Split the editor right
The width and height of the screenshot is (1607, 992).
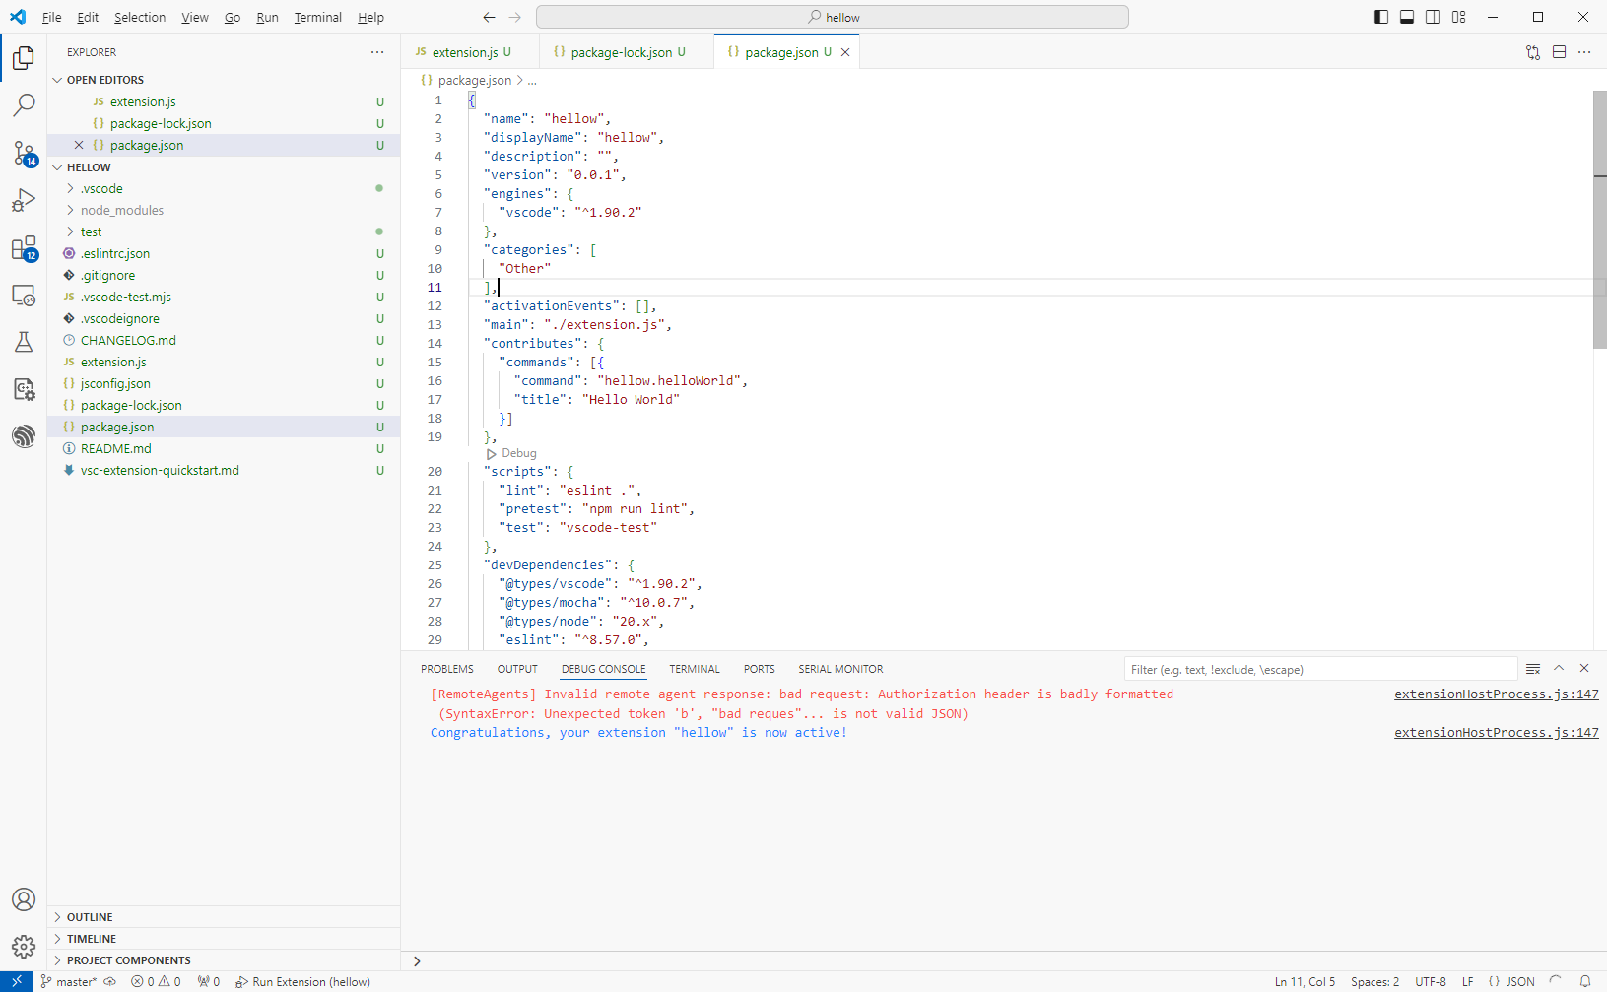pyautogui.click(x=1559, y=52)
